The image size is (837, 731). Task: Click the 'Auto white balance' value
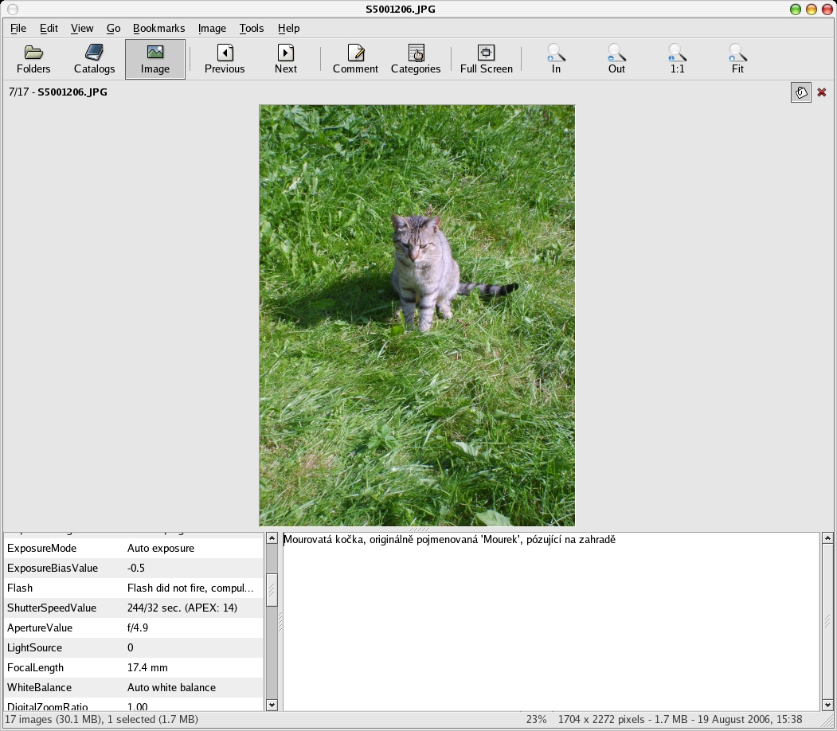[171, 687]
